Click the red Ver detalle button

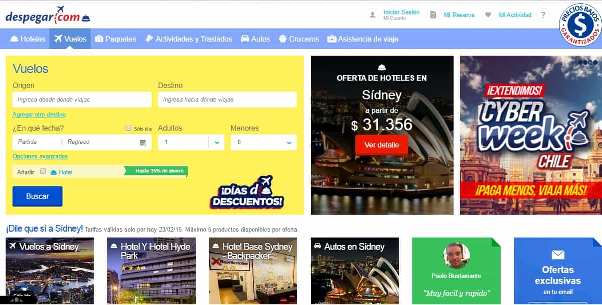point(382,145)
